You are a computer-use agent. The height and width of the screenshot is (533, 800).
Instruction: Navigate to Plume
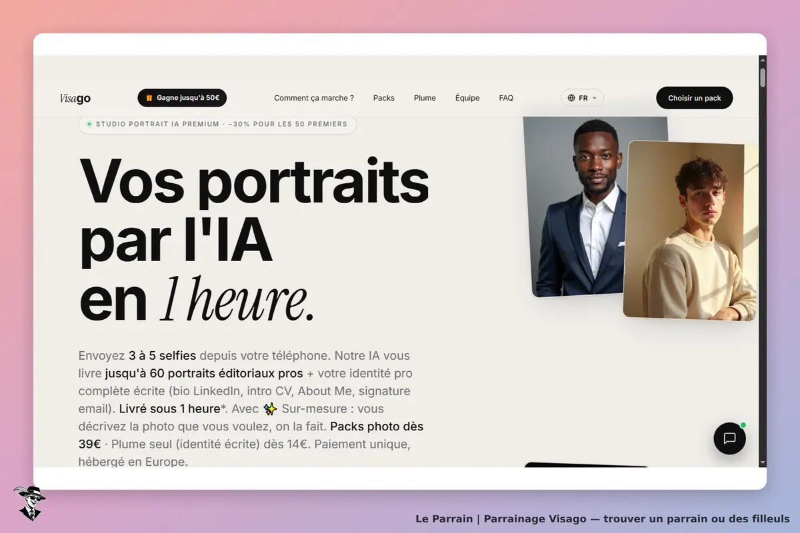(x=425, y=98)
